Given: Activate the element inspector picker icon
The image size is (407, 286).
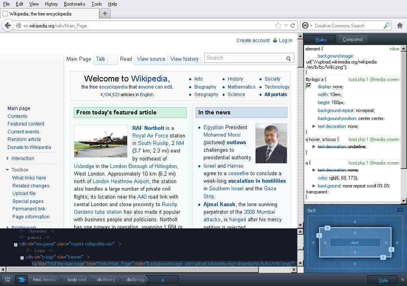Looking at the screenshot, I should 8,280.
